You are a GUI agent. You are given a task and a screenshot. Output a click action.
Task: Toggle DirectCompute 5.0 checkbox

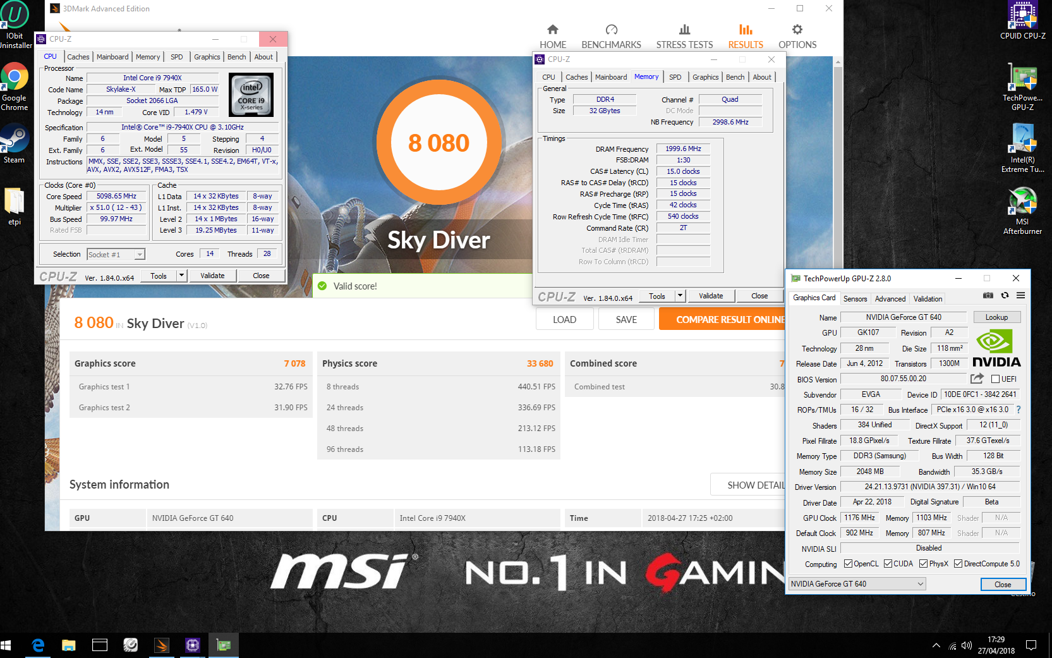(x=958, y=564)
